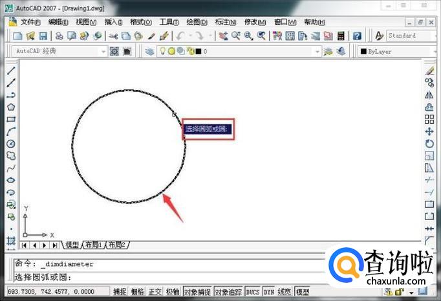
Task: Click the Help question mark icon
Action: (x=357, y=36)
